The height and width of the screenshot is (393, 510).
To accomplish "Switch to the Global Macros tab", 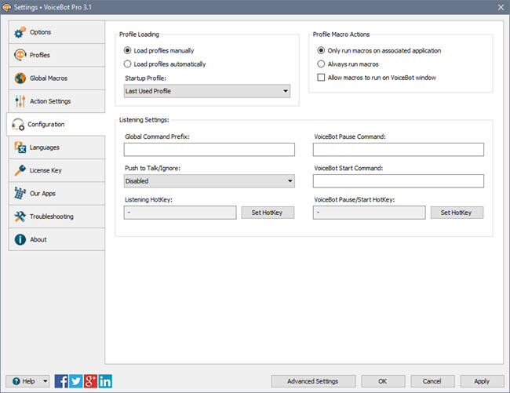I will tap(56, 78).
